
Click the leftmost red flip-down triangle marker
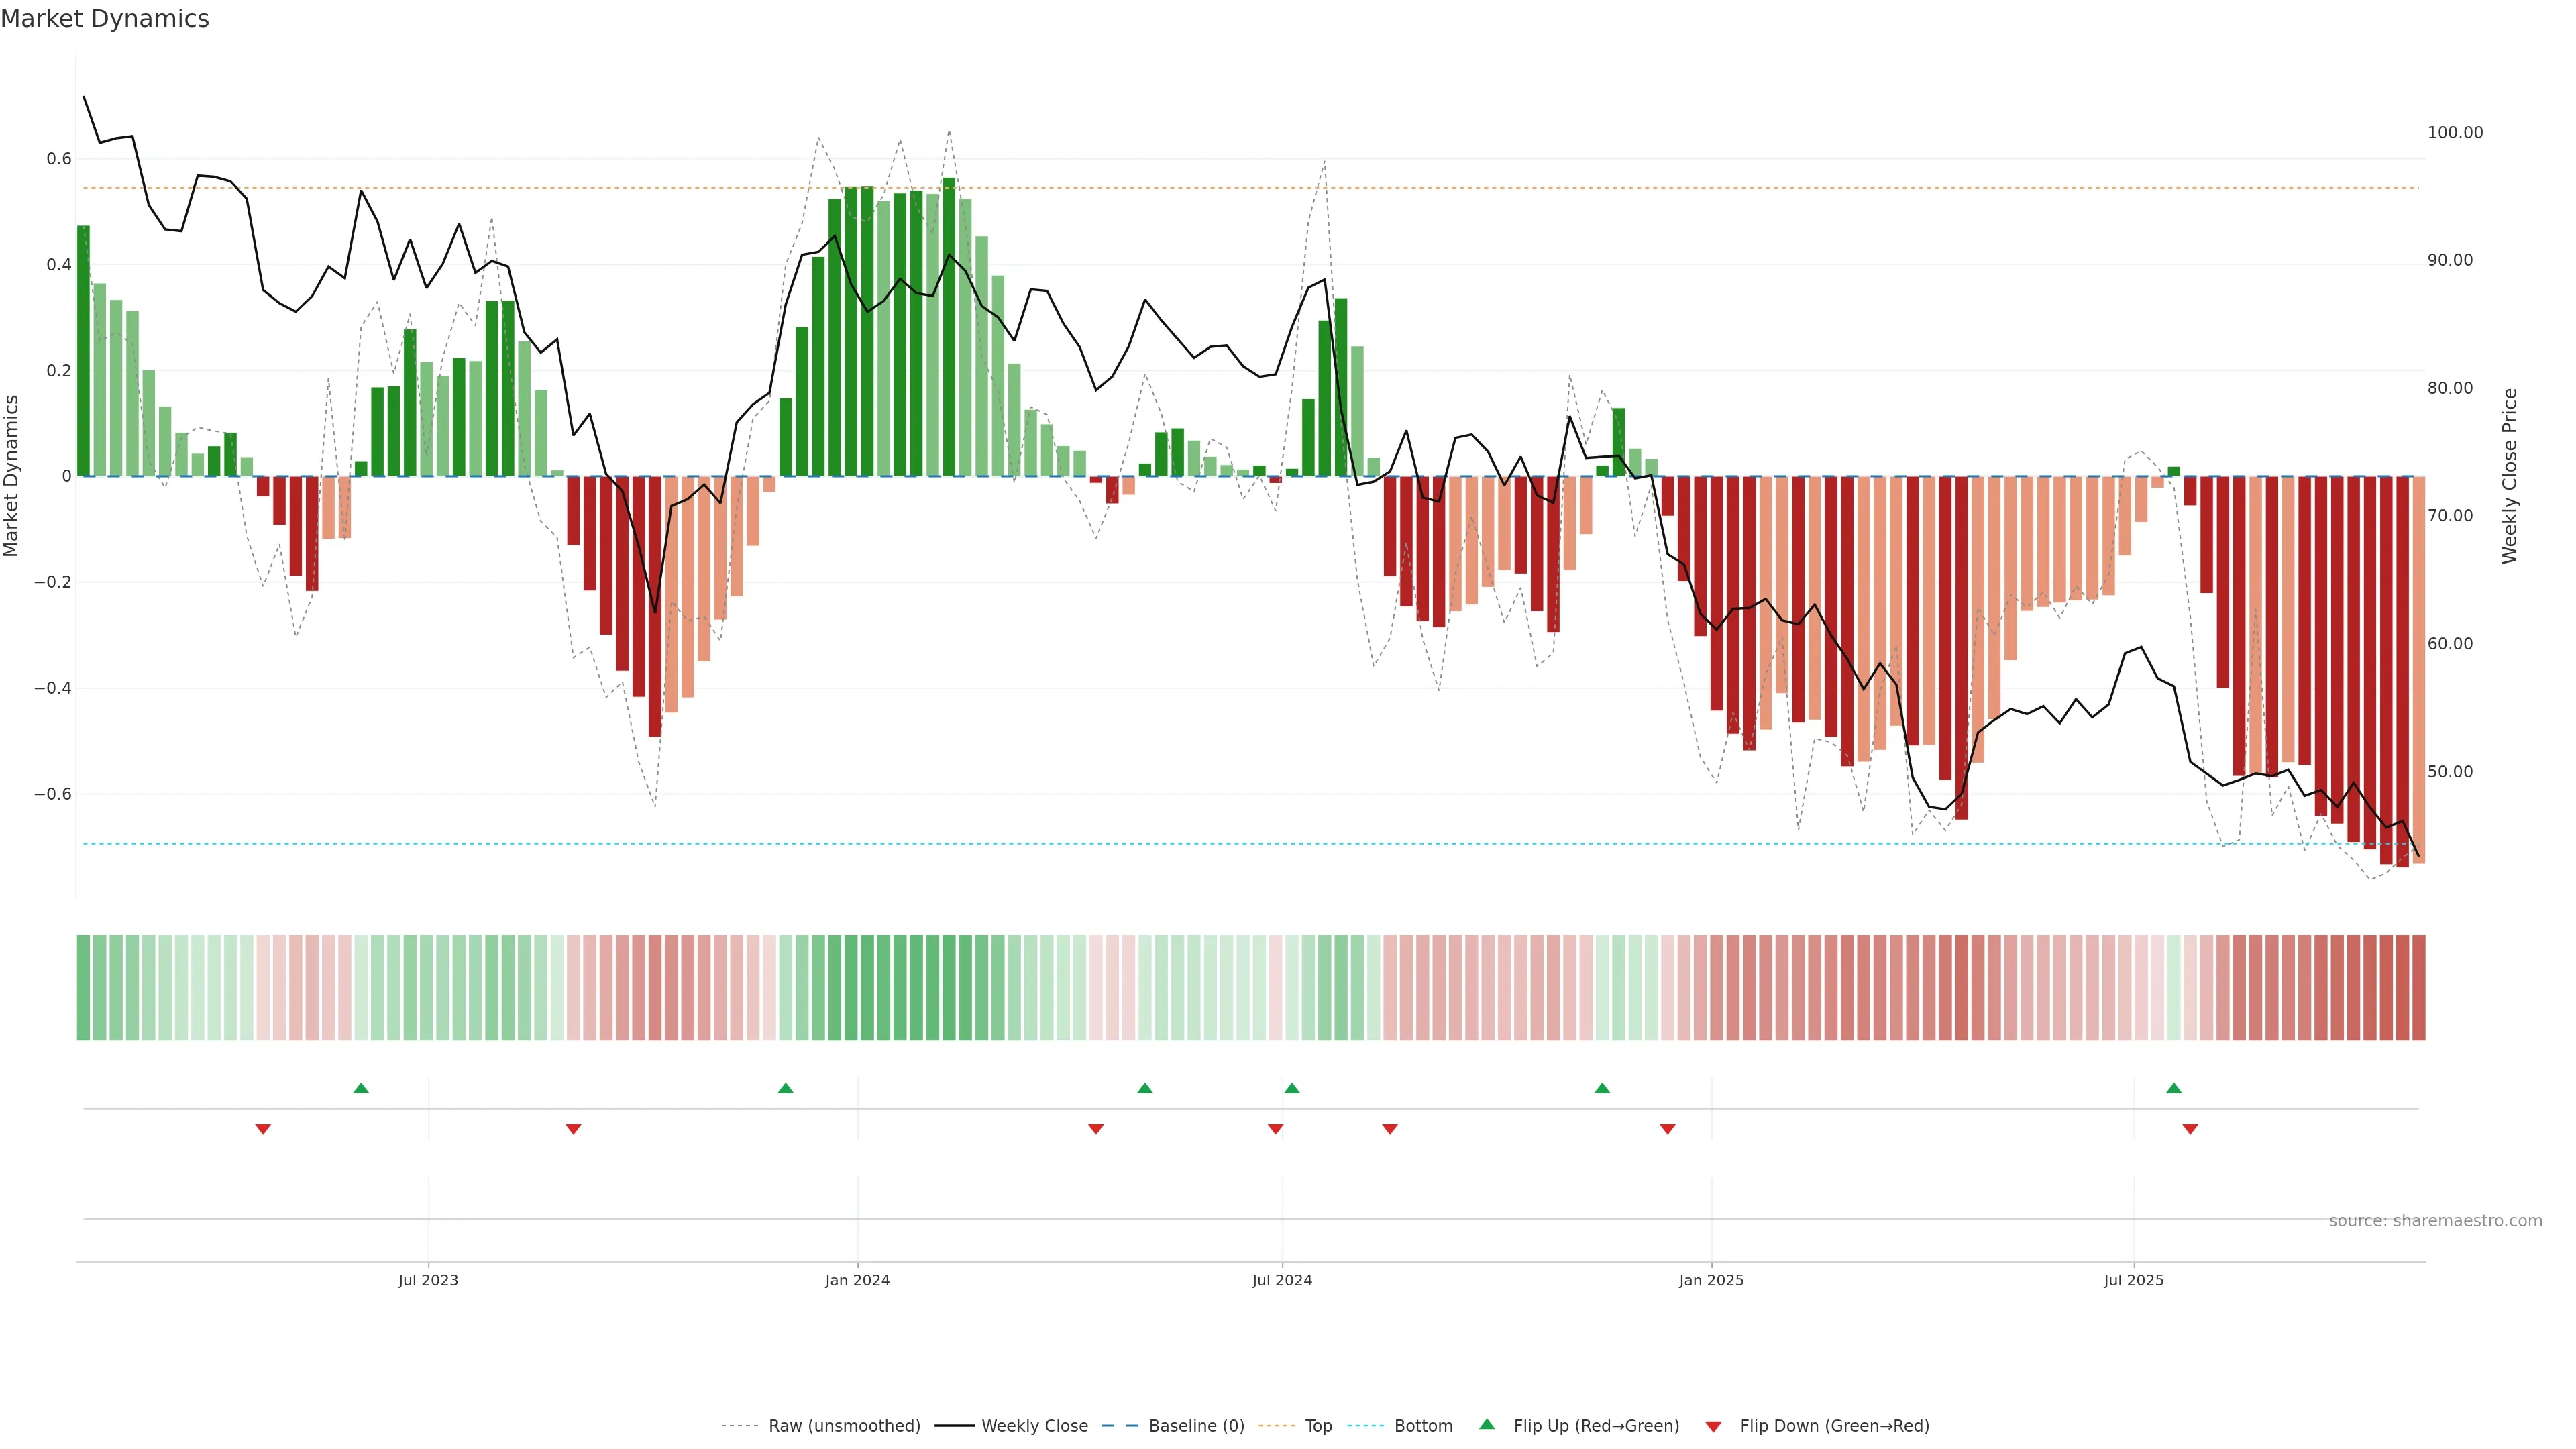point(263,1129)
